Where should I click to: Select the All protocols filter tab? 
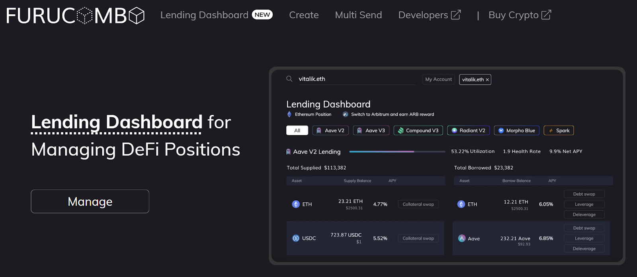[x=297, y=130]
